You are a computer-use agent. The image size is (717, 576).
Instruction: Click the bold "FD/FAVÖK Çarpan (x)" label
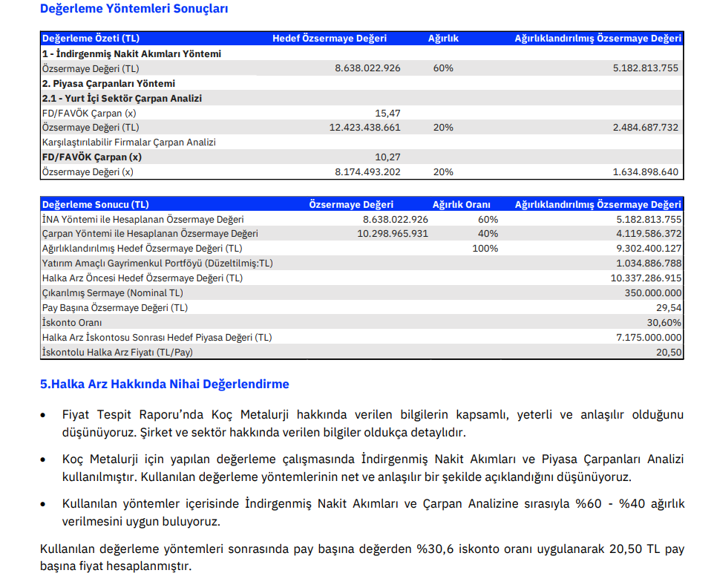pos(92,157)
